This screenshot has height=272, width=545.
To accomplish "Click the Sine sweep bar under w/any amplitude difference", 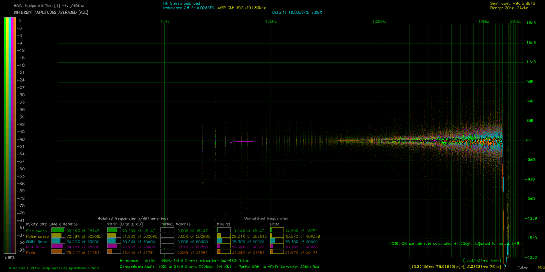I will click(x=58, y=231).
